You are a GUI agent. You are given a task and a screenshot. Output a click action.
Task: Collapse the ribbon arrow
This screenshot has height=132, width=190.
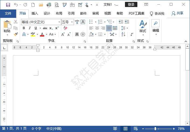pos(186,42)
